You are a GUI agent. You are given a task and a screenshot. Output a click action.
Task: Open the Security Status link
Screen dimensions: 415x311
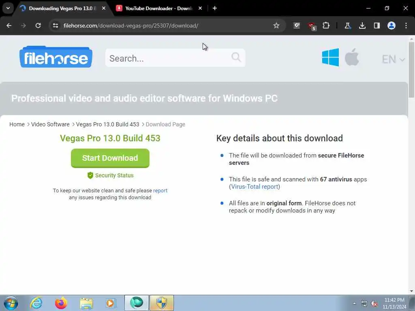(x=111, y=175)
